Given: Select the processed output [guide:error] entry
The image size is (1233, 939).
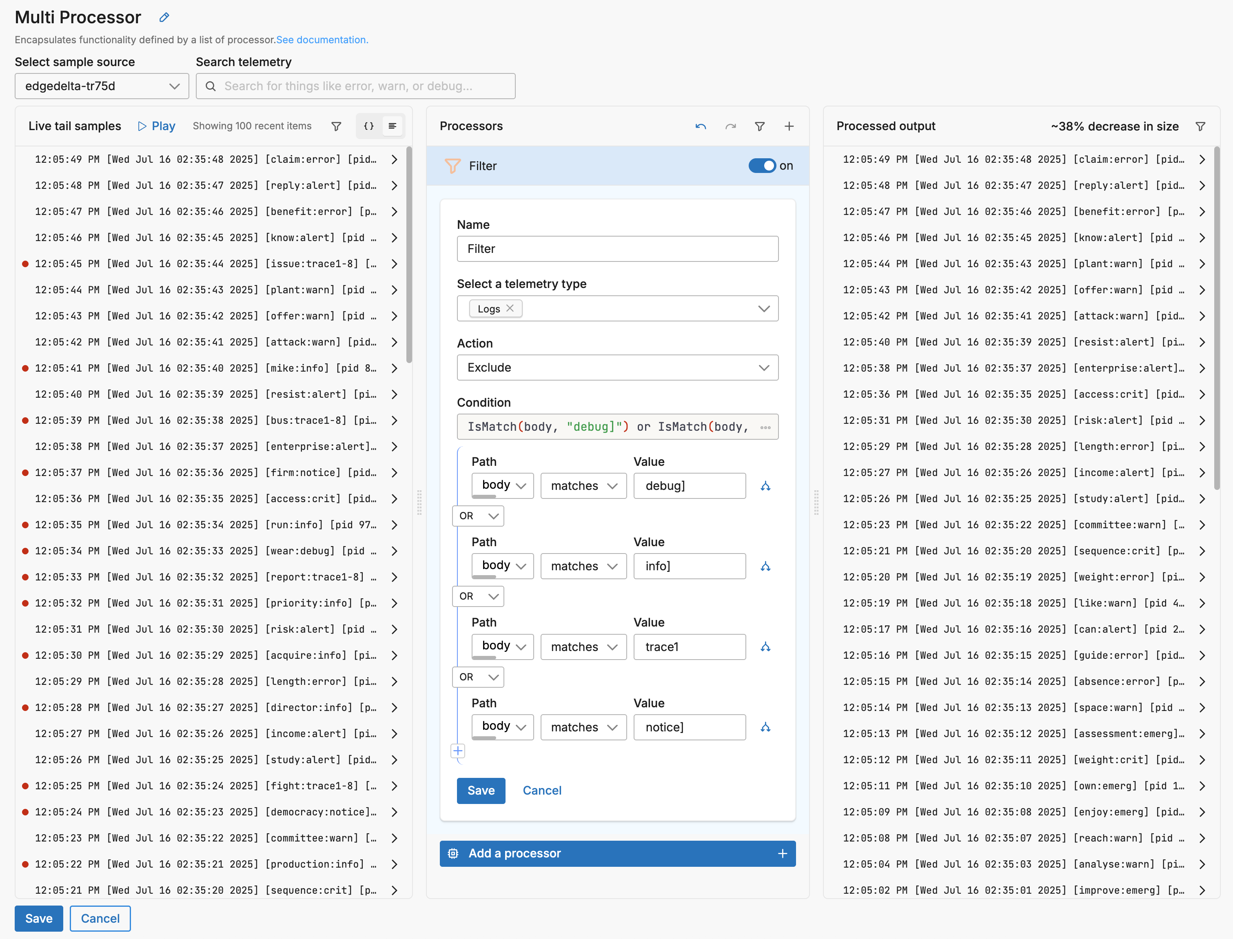Looking at the screenshot, I should (1013, 656).
